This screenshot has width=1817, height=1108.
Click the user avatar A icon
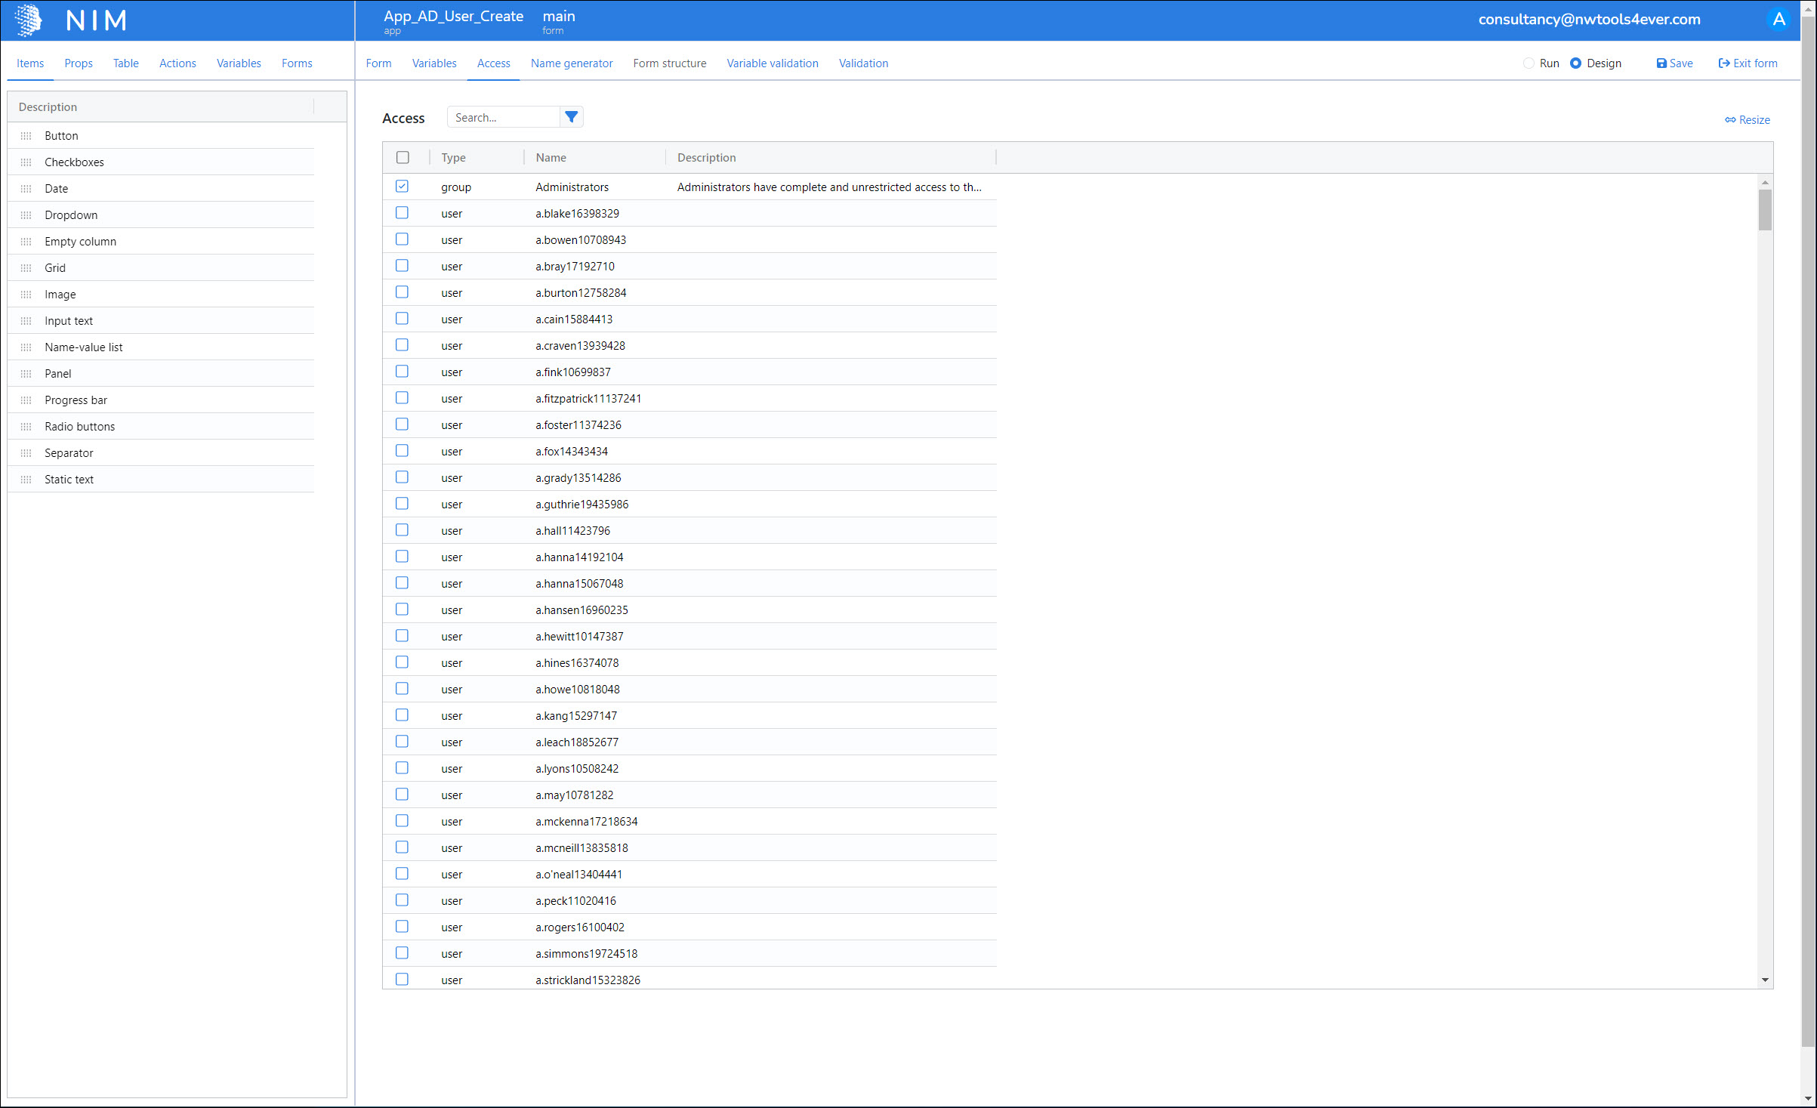[x=1779, y=20]
